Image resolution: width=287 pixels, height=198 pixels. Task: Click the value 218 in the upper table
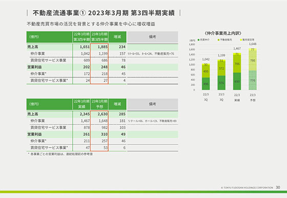[x=105, y=74]
